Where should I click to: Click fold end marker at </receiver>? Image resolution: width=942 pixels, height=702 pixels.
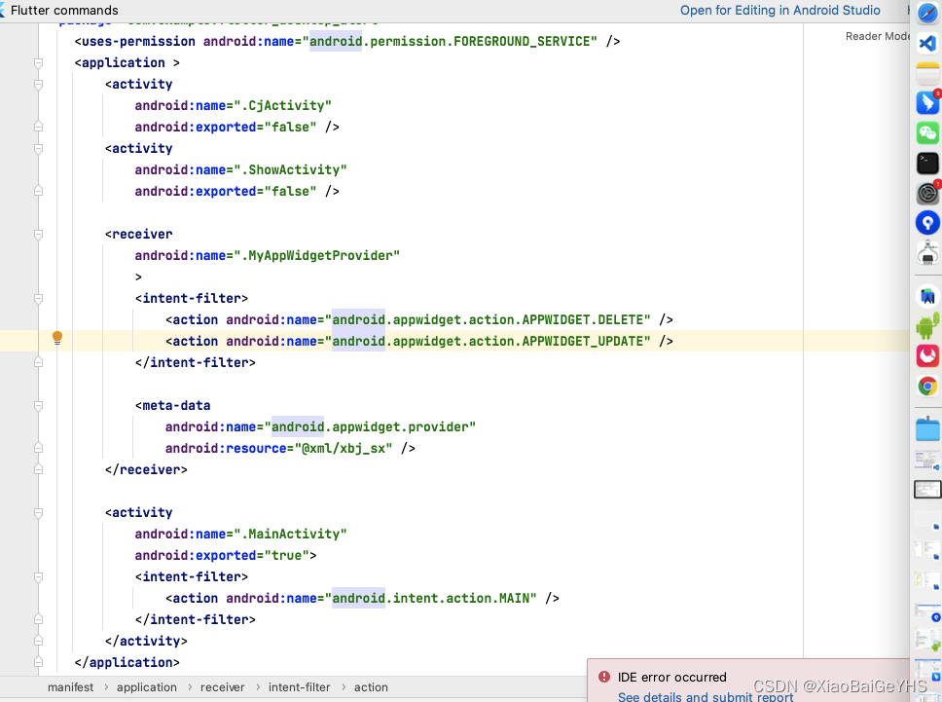(x=39, y=469)
